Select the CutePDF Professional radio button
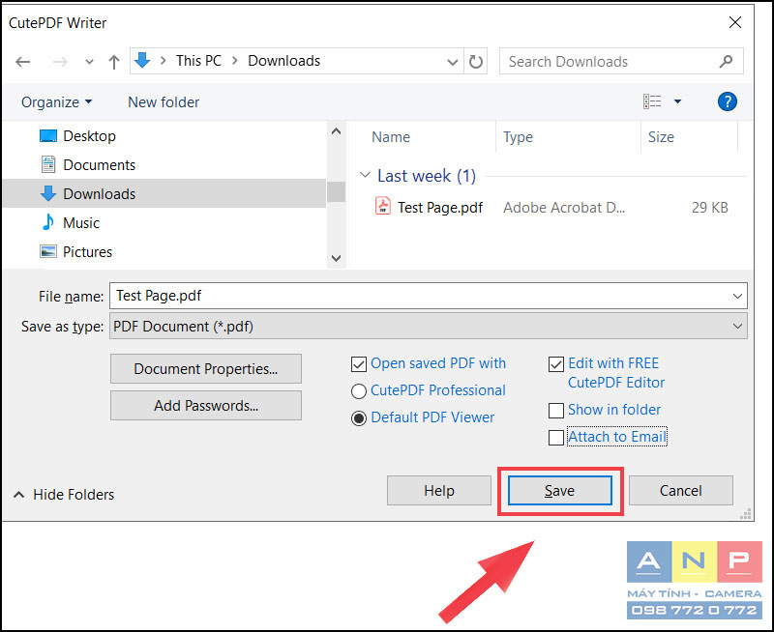This screenshot has height=632, width=774. click(358, 391)
